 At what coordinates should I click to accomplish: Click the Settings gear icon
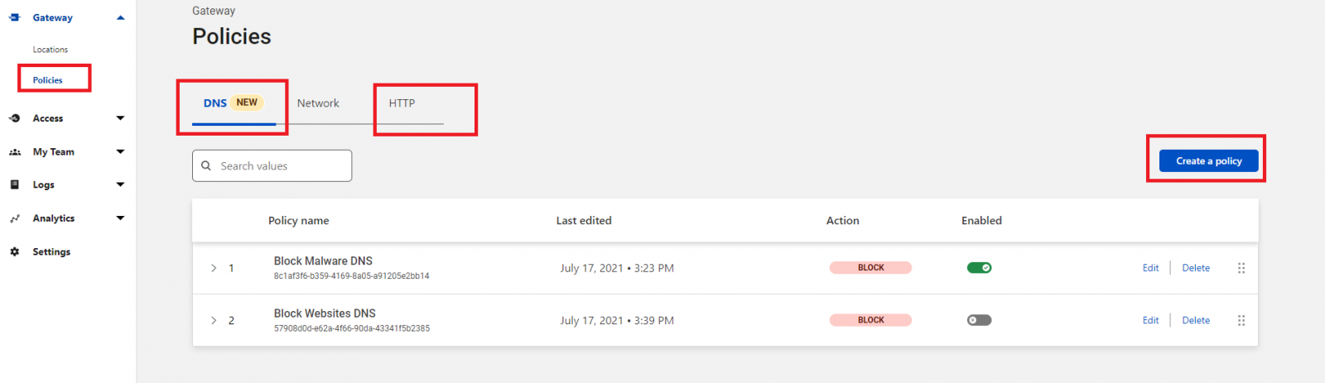[14, 251]
